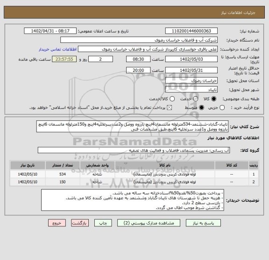Click the چاپ print button
Image resolution: width=269 pixels, height=260 pixels.
pyautogui.click(x=103, y=223)
